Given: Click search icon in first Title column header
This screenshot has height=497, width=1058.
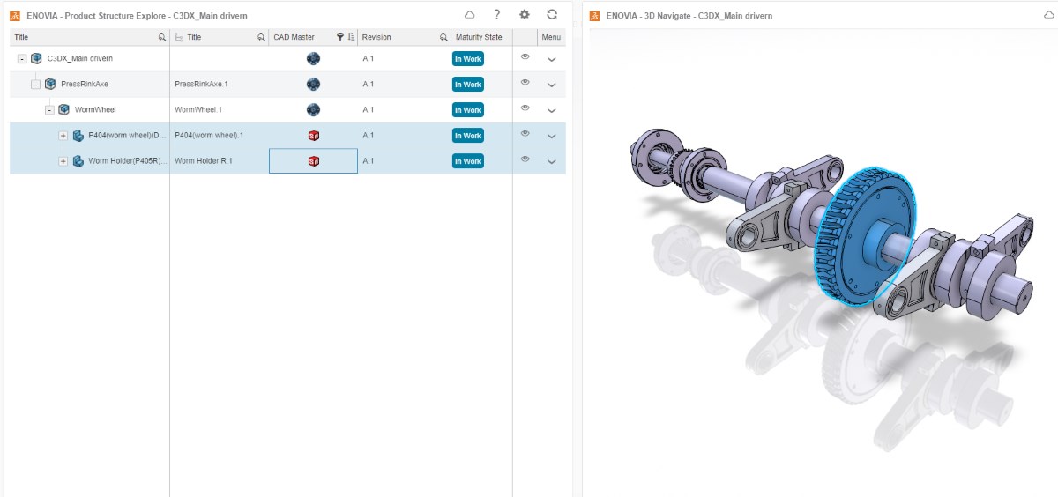Looking at the screenshot, I should click(161, 37).
